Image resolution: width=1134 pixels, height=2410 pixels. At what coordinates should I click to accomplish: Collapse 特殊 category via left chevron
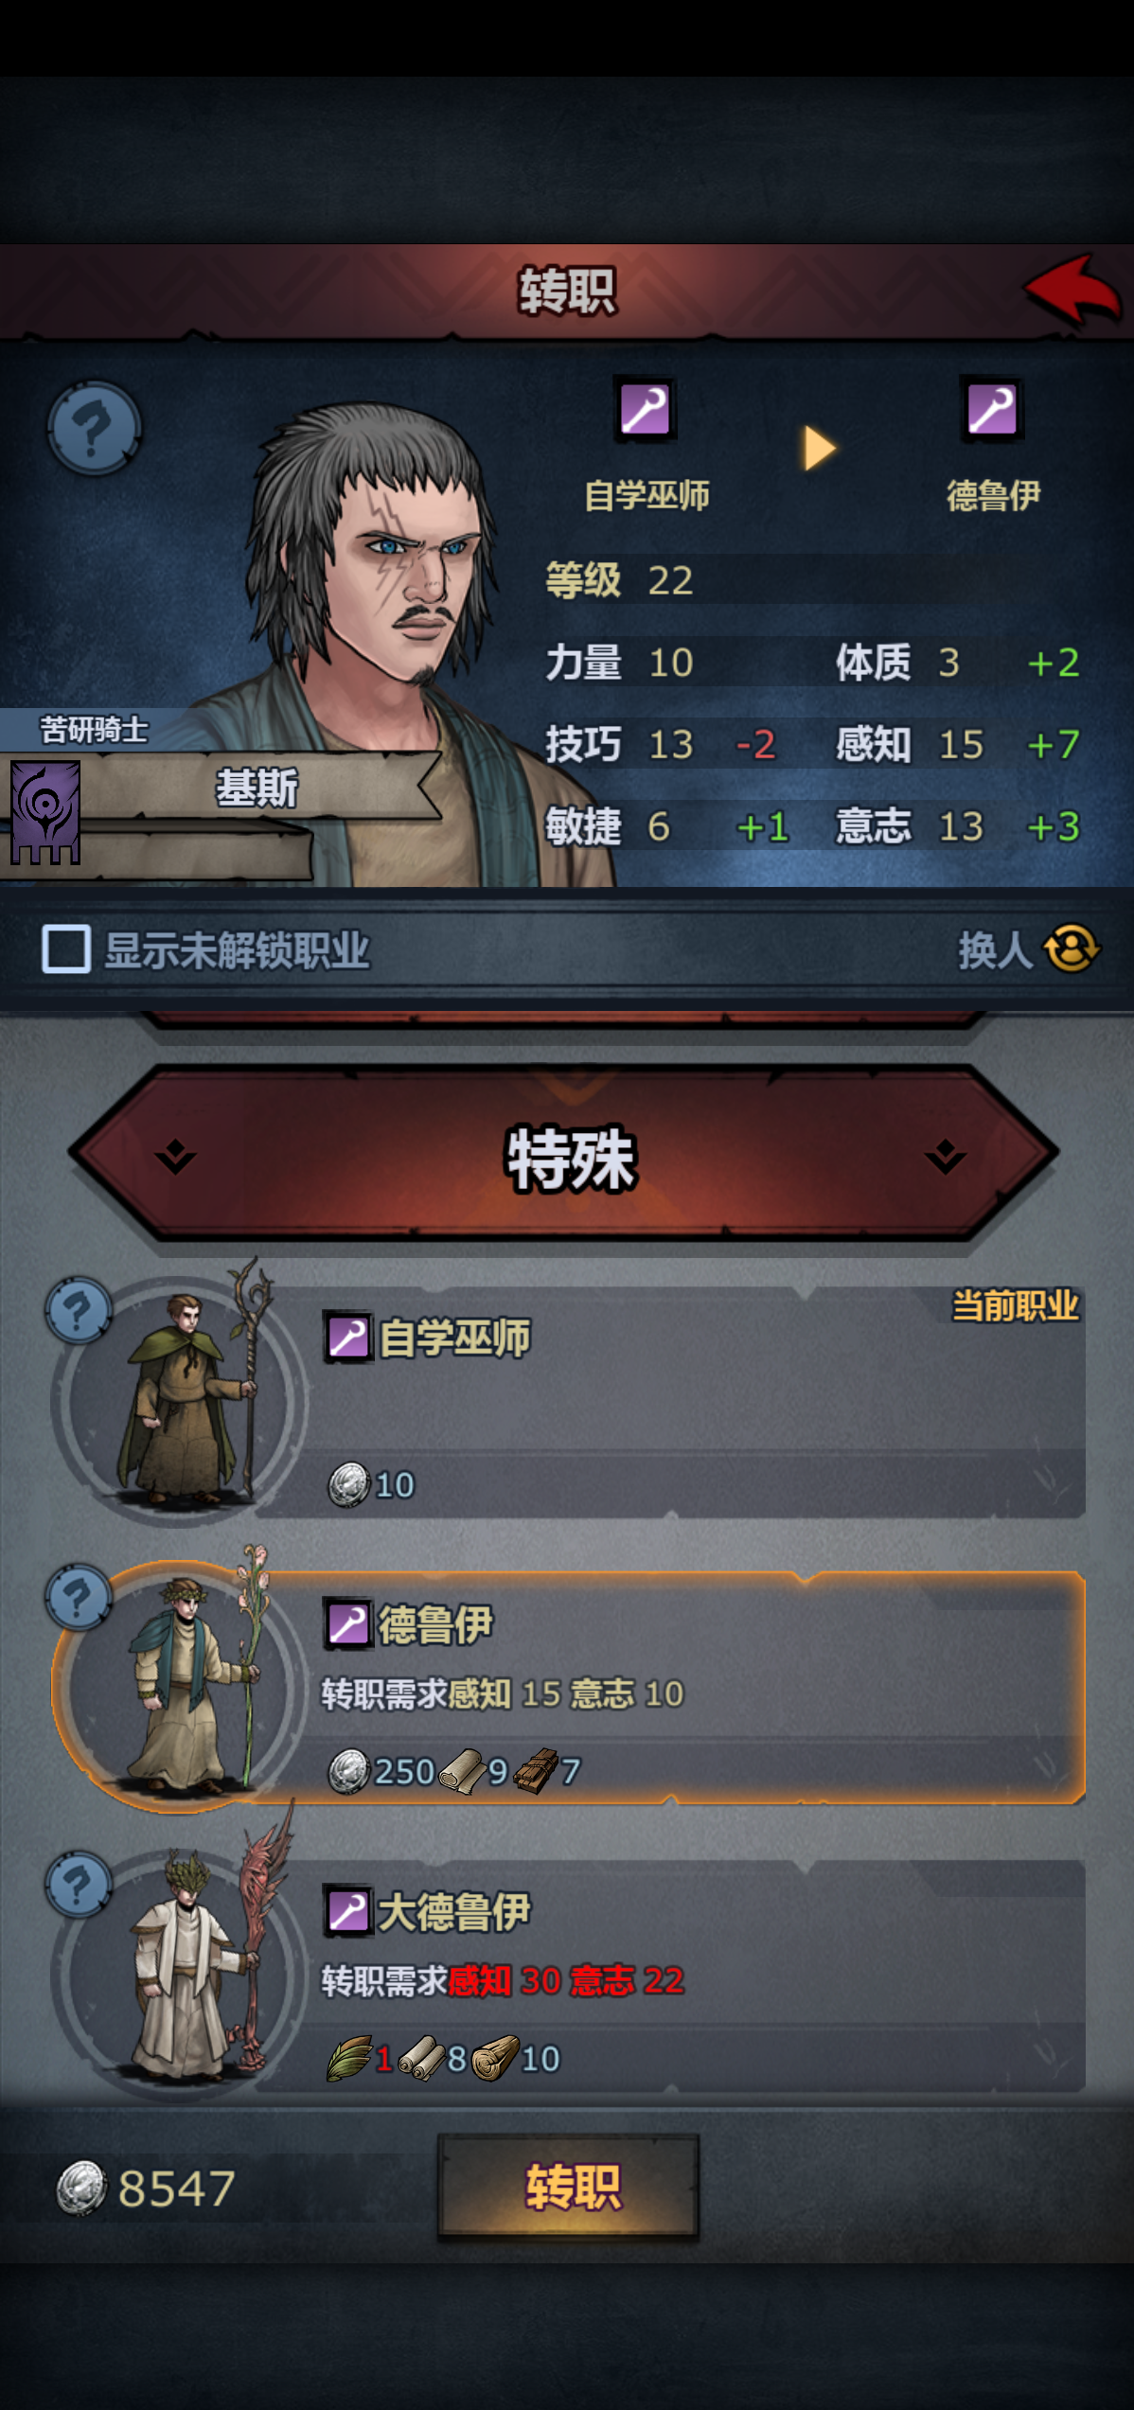pyautogui.click(x=176, y=1156)
